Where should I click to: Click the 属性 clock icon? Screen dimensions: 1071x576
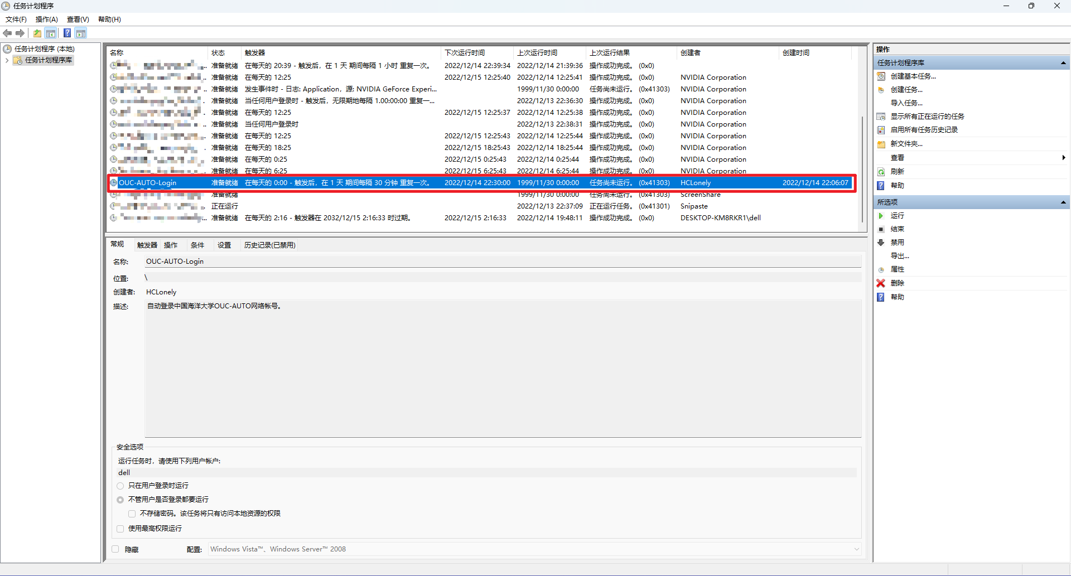click(881, 269)
